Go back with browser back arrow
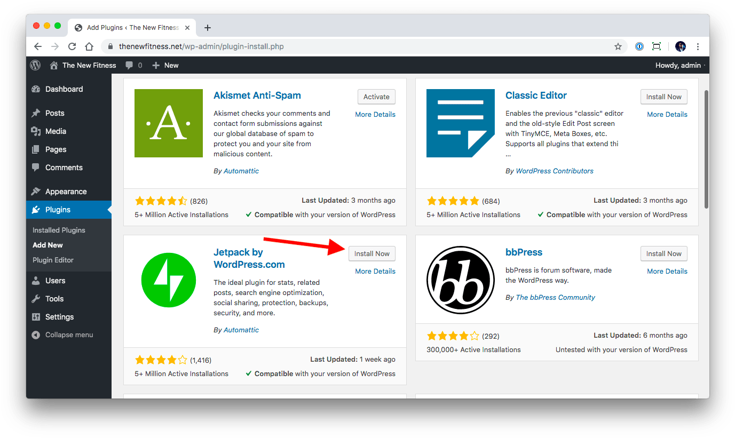Screen dimensions: 735x438 pos(37,46)
